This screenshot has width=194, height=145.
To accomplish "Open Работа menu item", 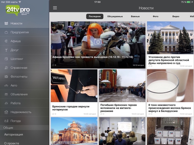I will [x=25, y=103].
